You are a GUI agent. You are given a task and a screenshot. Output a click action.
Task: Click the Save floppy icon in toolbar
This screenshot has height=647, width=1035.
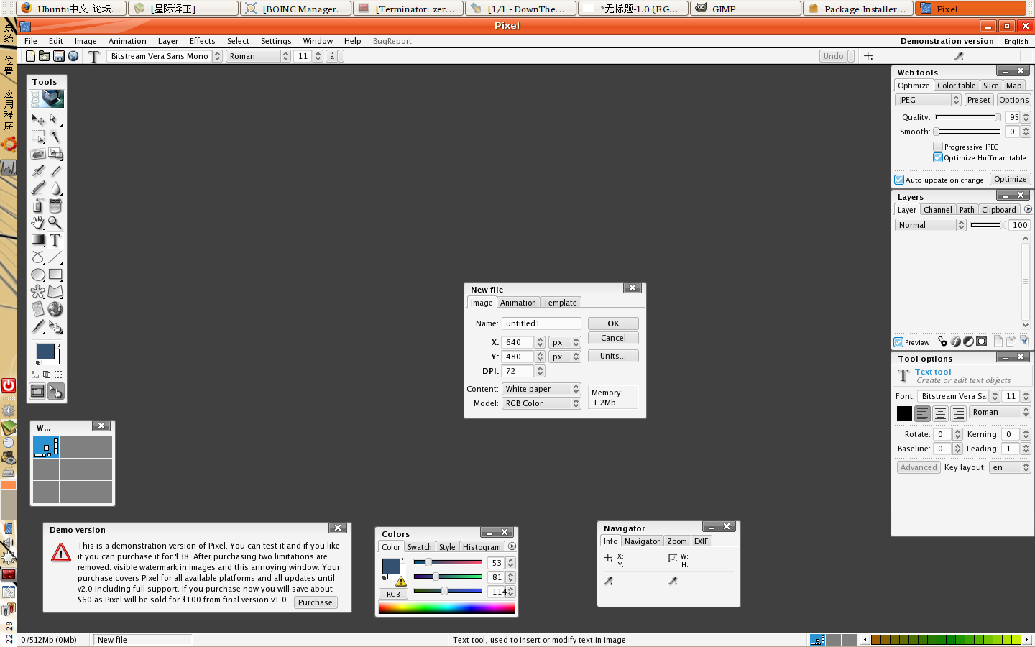click(x=59, y=56)
